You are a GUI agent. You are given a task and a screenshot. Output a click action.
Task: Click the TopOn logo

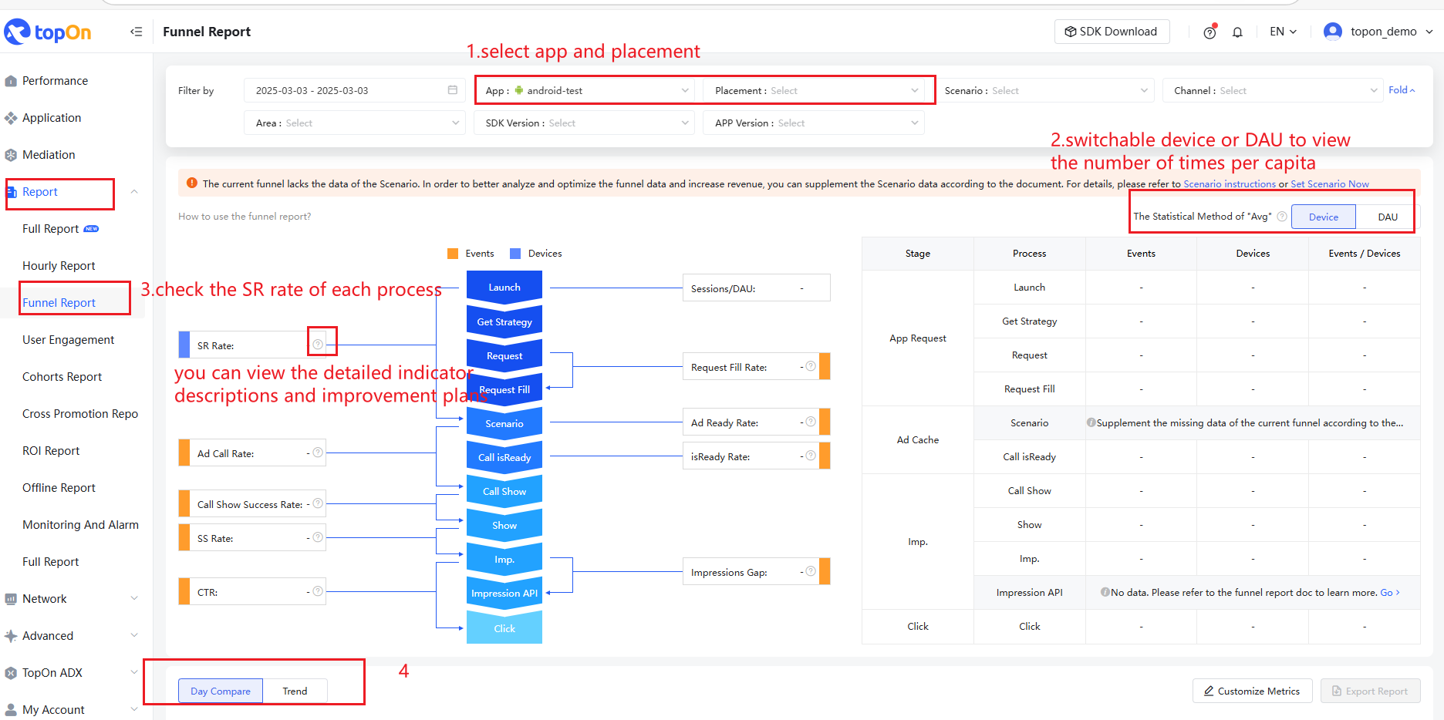pyautogui.click(x=48, y=32)
